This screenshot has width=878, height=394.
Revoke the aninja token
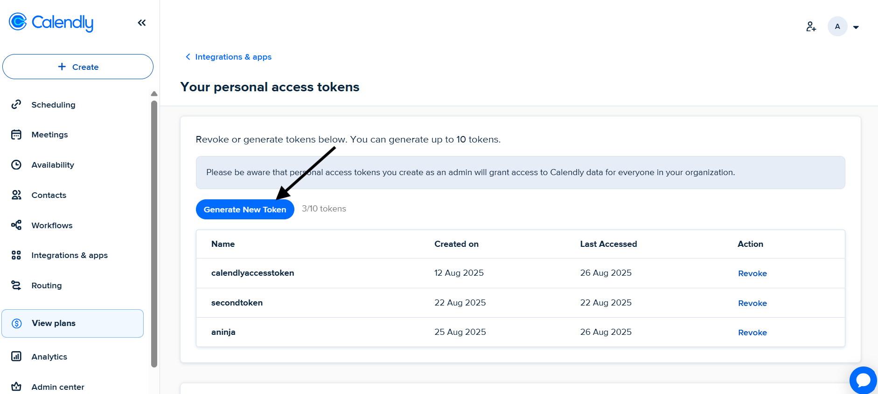click(x=752, y=333)
